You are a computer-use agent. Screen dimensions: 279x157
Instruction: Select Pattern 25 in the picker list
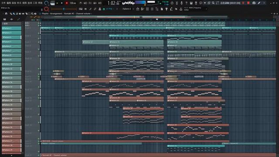(x=12, y=132)
